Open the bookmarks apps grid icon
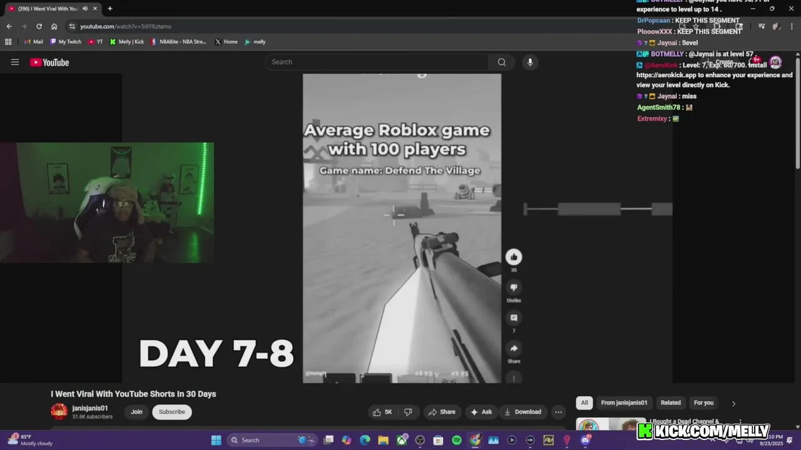This screenshot has width=801, height=450. pyautogui.click(x=8, y=42)
